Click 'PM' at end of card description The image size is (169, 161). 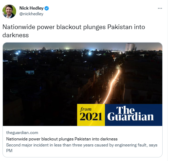click(9, 151)
